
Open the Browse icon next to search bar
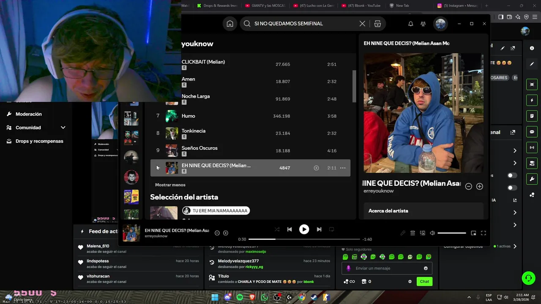(x=377, y=24)
